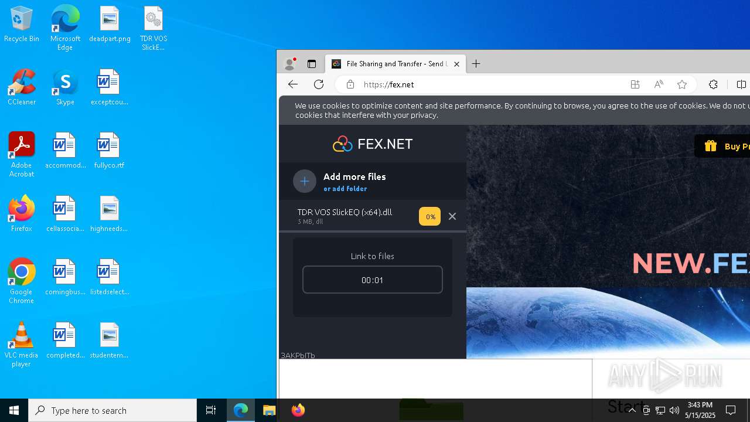
Task: Add fex.net page to favorites
Action: click(682, 84)
